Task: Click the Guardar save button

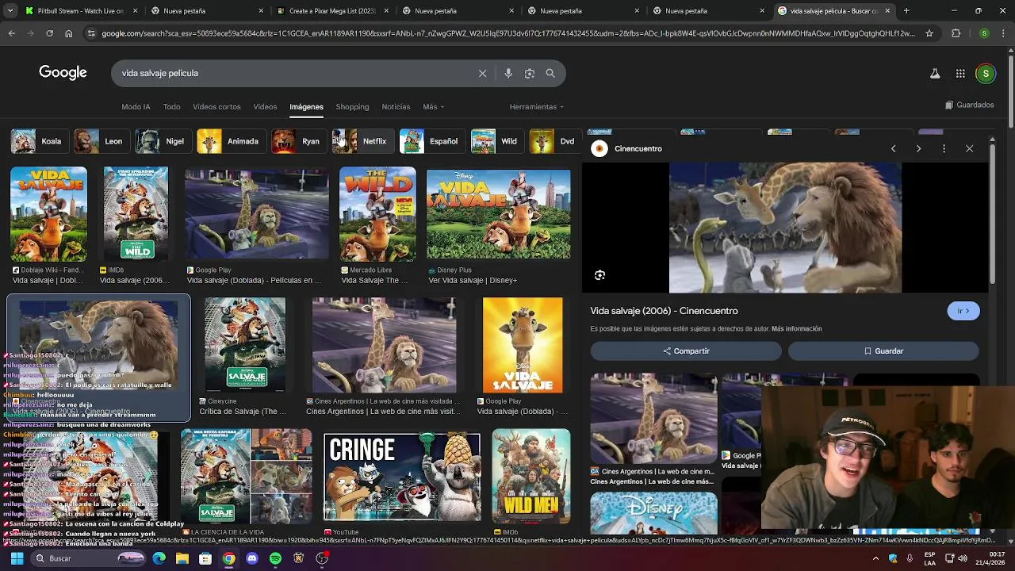Action: click(883, 351)
